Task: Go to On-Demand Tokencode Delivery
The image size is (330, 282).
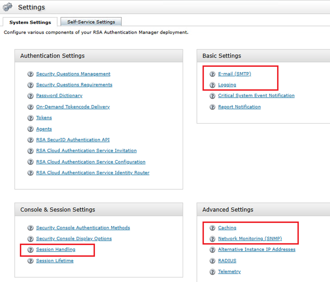Action: [73, 107]
